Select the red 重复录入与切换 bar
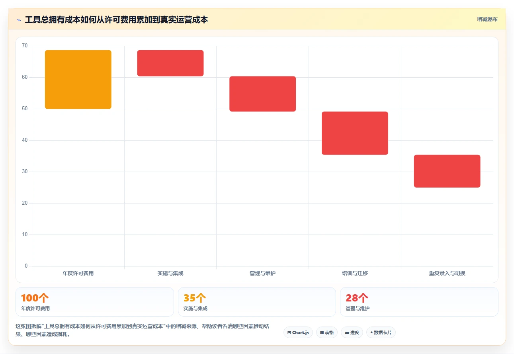 447,171
